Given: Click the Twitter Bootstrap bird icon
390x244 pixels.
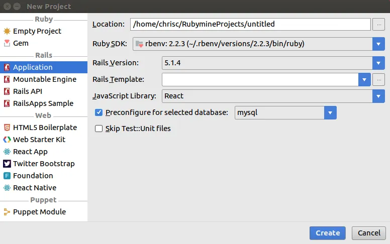Looking at the screenshot, I should (x=7, y=164).
